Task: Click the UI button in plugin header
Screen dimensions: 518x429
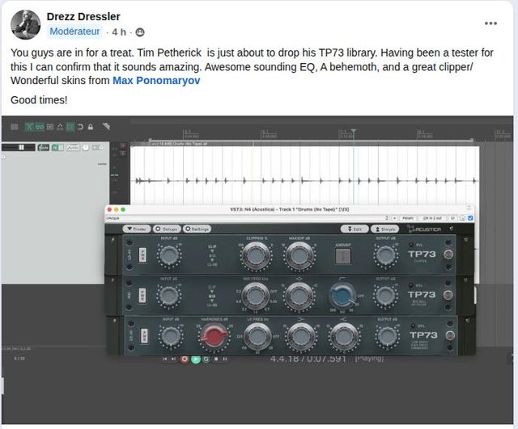Action: point(452,218)
